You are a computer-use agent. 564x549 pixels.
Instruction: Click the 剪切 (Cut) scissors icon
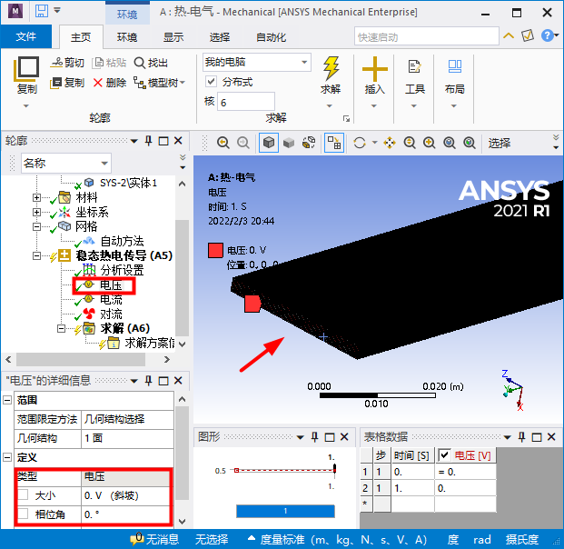(56, 63)
